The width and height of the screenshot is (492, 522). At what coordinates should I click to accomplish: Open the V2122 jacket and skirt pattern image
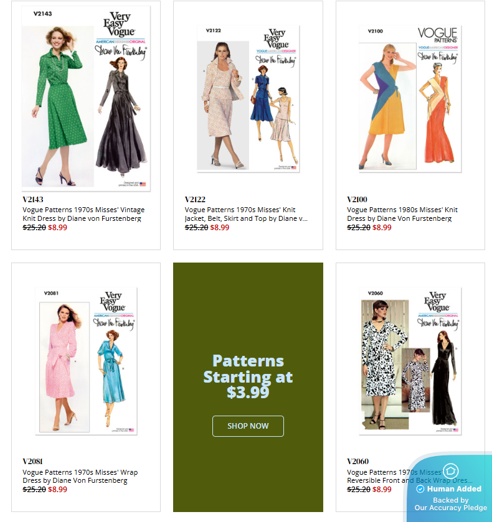248,98
